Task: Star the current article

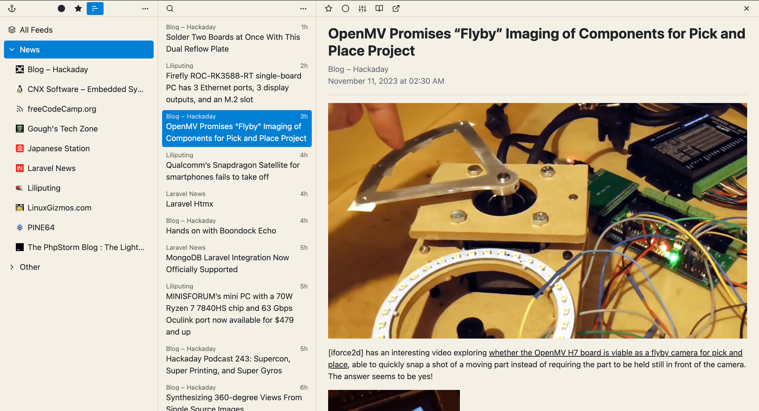Action: click(x=329, y=8)
